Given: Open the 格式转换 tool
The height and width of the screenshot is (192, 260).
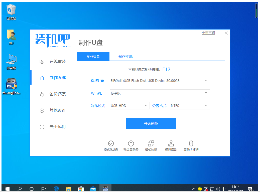Looking at the screenshot, I should click(x=151, y=146).
